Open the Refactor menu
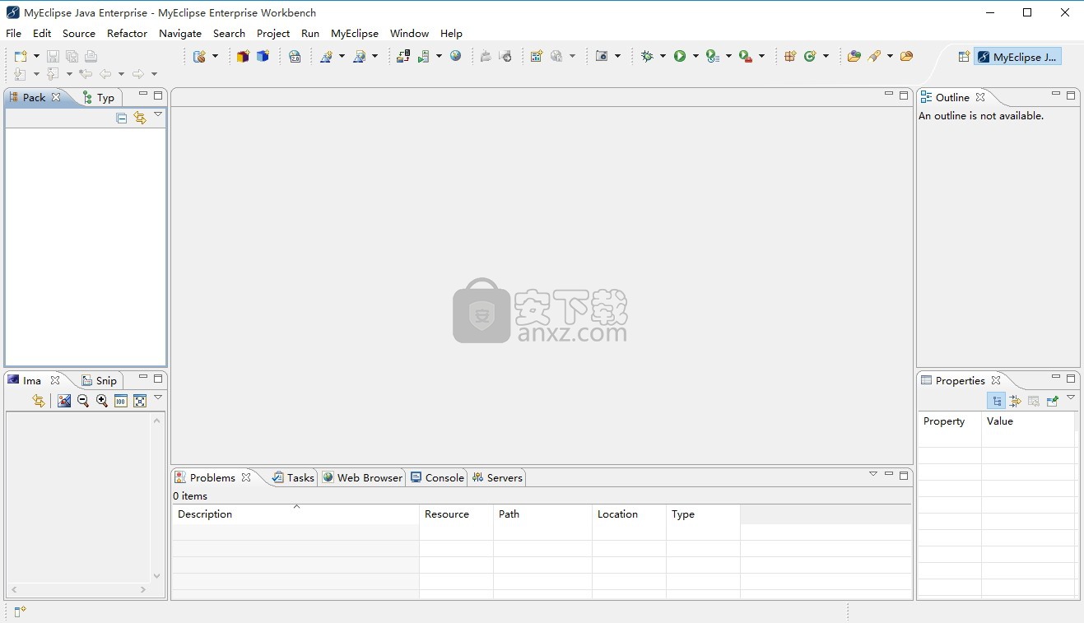This screenshot has width=1084, height=623. click(x=127, y=34)
